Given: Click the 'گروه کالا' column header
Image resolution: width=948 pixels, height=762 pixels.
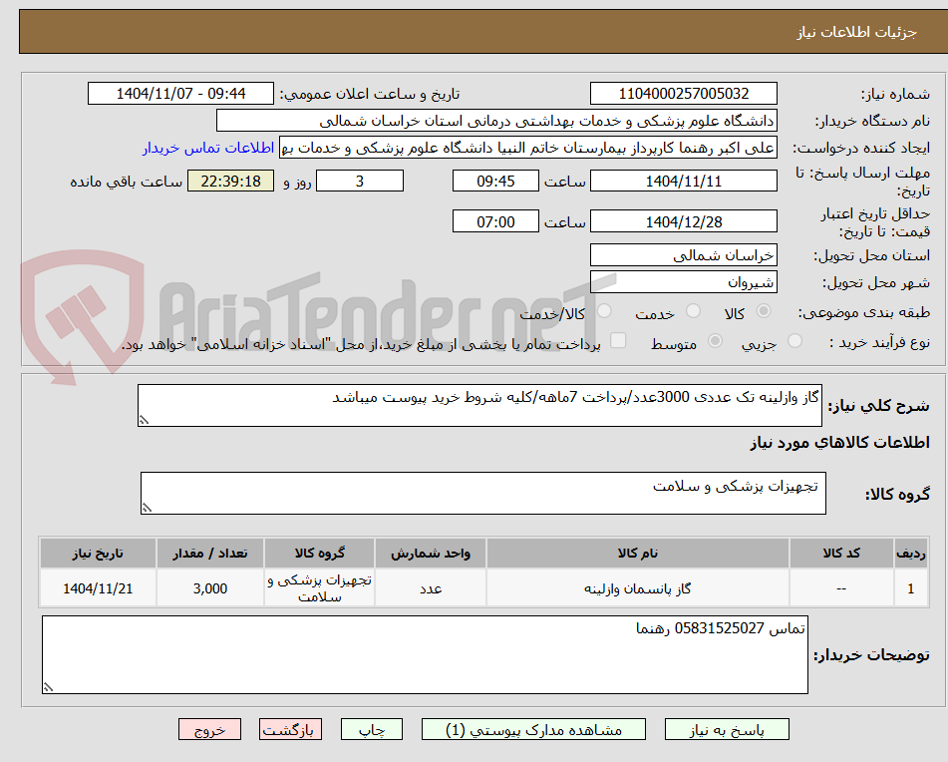Looking at the screenshot, I should [x=319, y=554].
